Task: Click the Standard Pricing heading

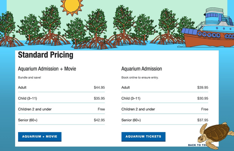Action: pyautogui.click(x=46, y=55)
